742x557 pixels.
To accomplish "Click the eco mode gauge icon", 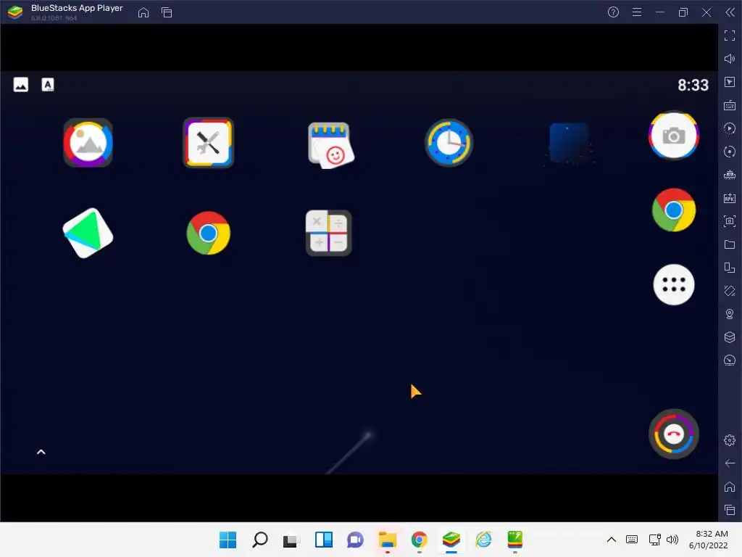I will pos(730,360).
